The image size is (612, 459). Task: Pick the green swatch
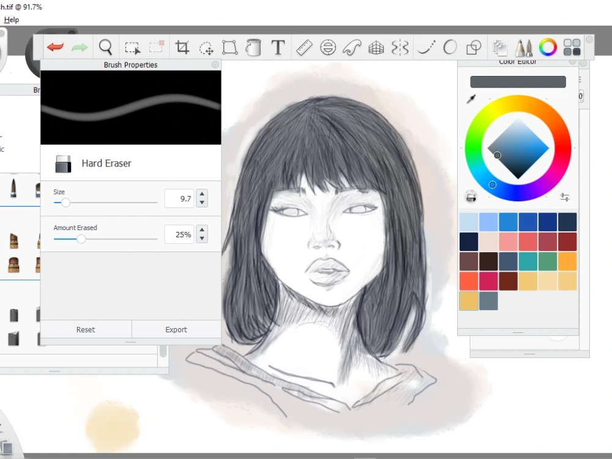(547, 261)
